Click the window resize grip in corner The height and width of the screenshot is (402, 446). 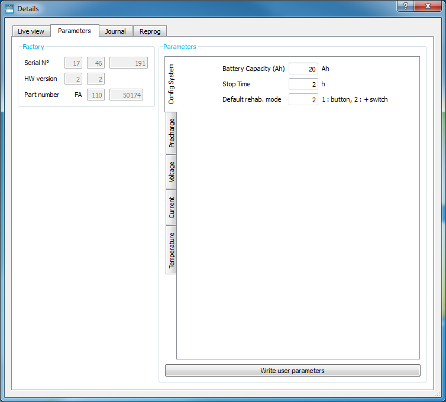point(438,394)
